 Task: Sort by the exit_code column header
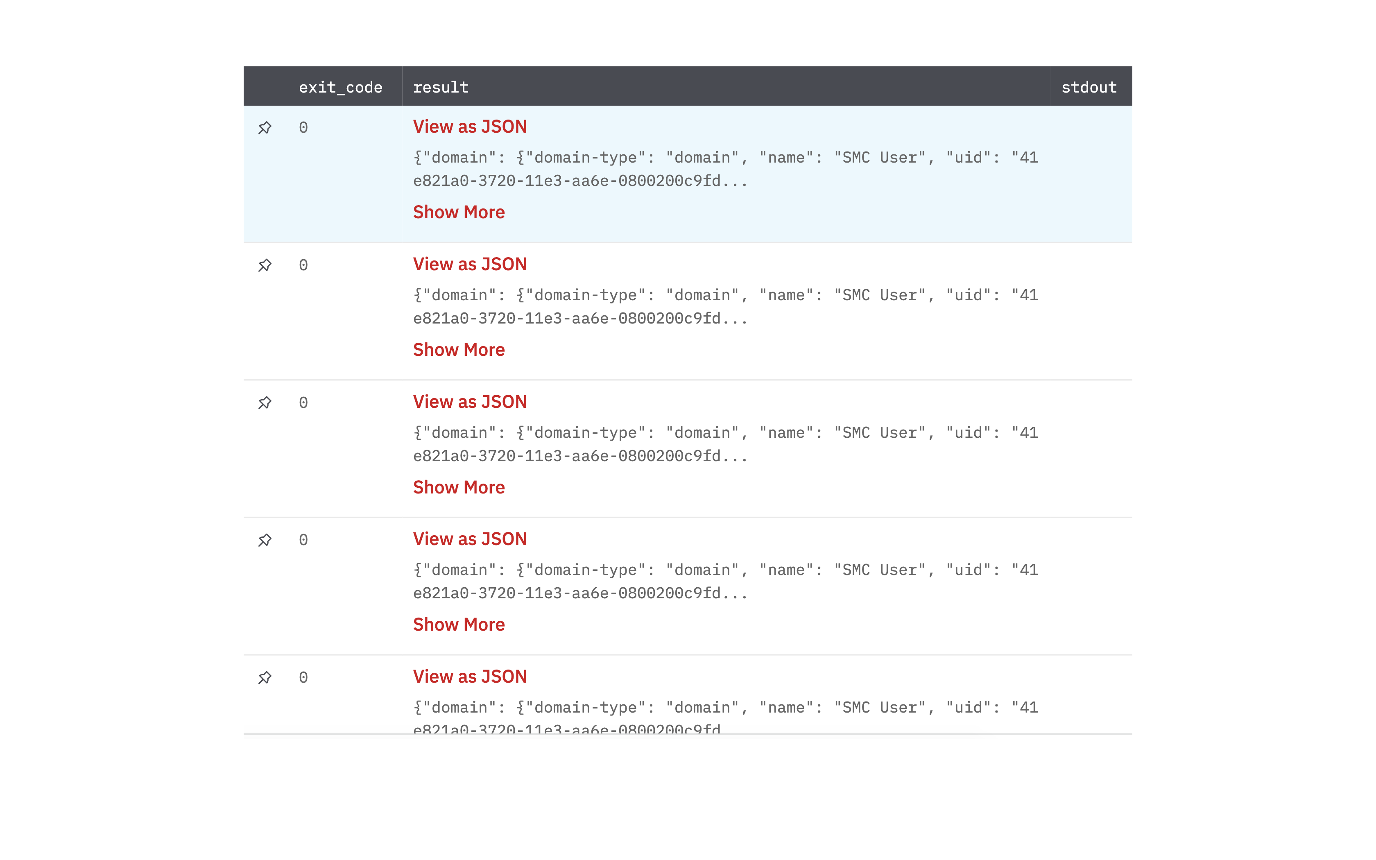(x=340, y=87)
